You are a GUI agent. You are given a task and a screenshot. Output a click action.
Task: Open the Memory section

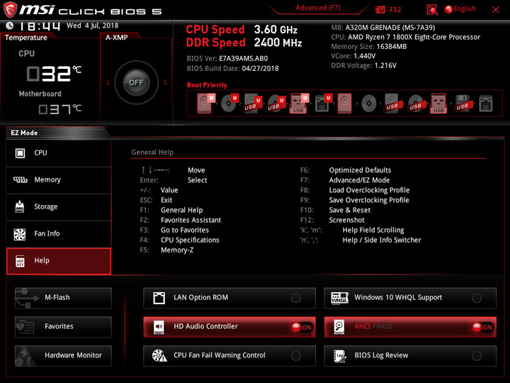[59, 179]
